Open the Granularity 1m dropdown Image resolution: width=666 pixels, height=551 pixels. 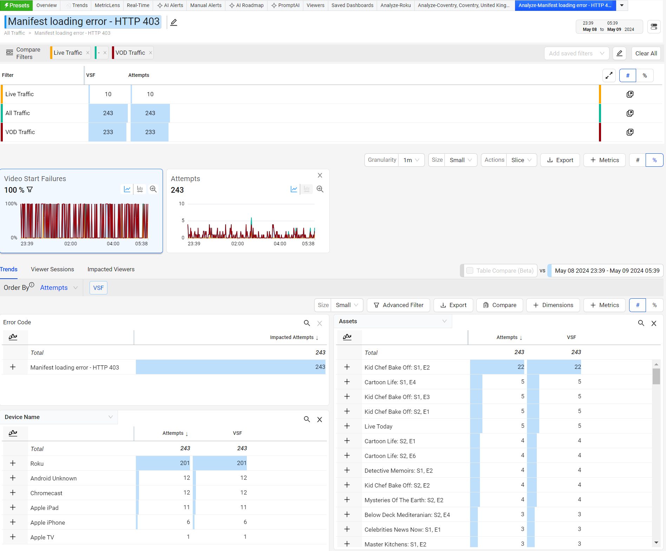(x=411, y=160)
